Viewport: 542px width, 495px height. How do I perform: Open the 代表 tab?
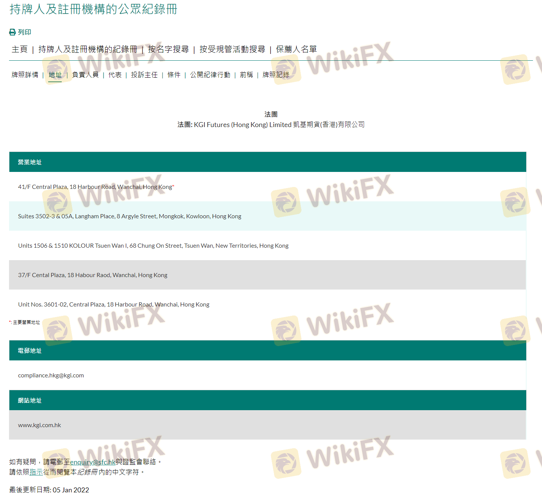115,75
